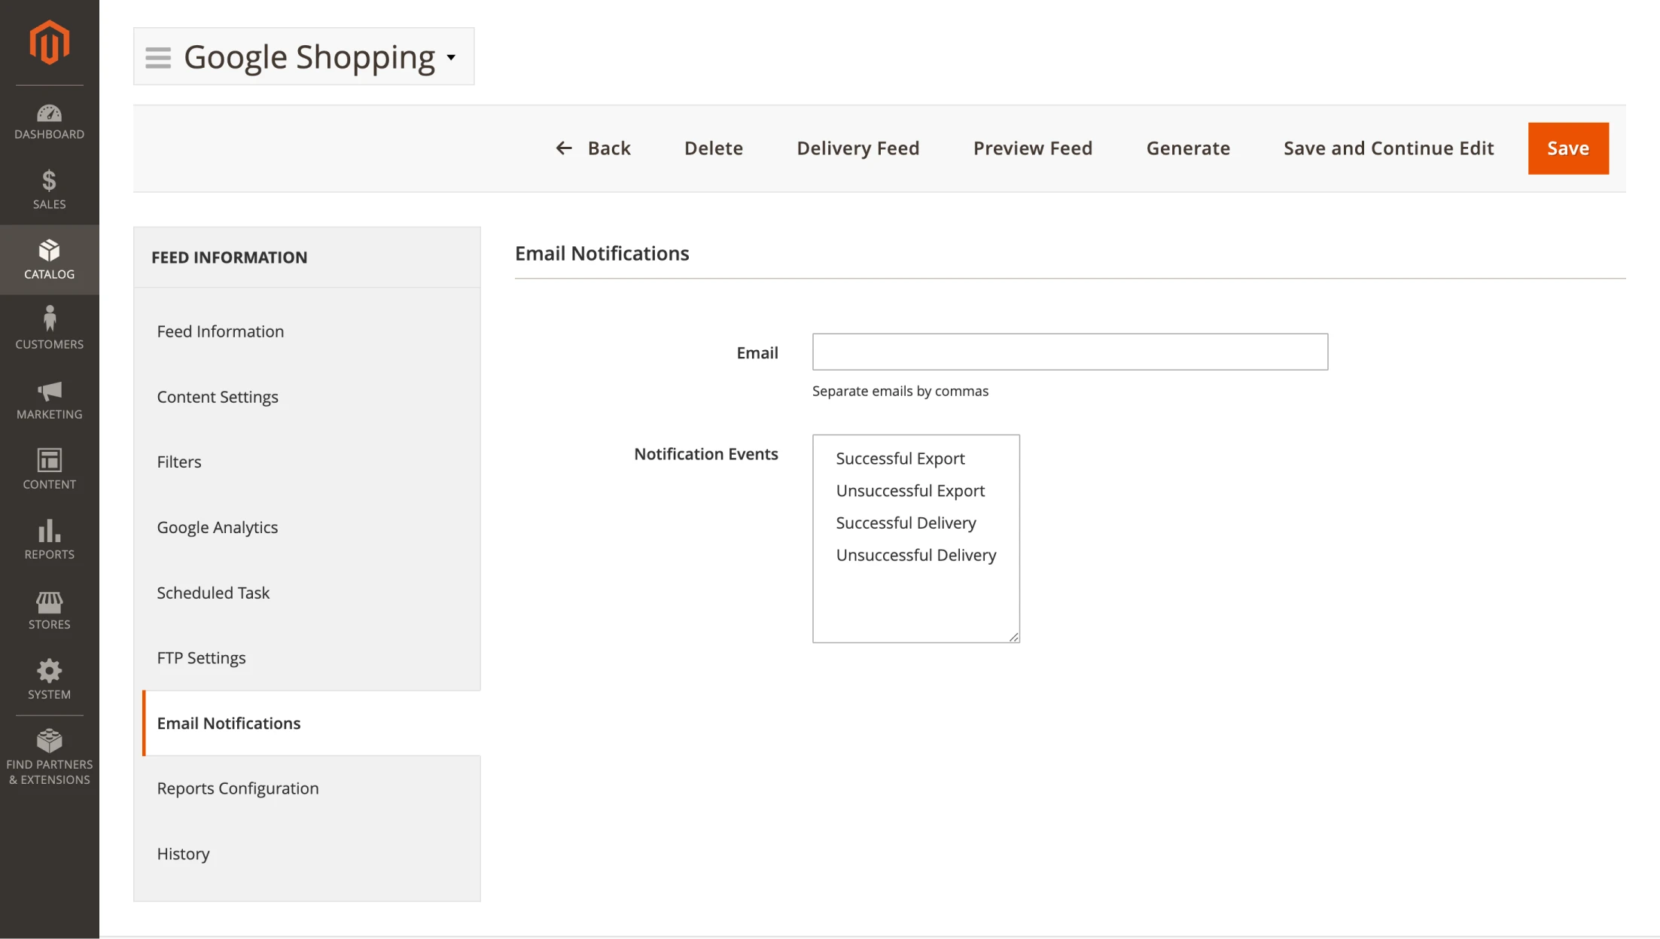Open Stores storefront icon
Screen dimensions: 1660x939
[x=49, y=602]
